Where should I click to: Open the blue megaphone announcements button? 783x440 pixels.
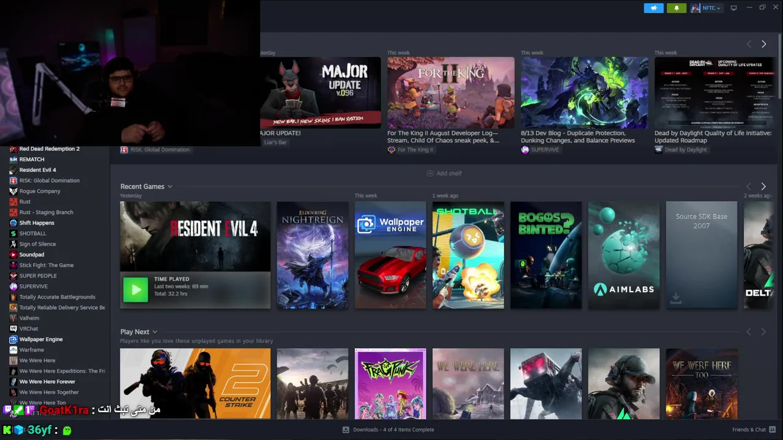point(653,8)
